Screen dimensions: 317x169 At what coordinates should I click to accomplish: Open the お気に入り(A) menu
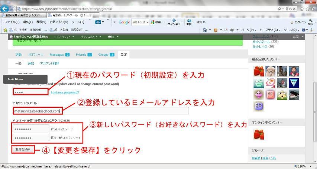(59, 22)
